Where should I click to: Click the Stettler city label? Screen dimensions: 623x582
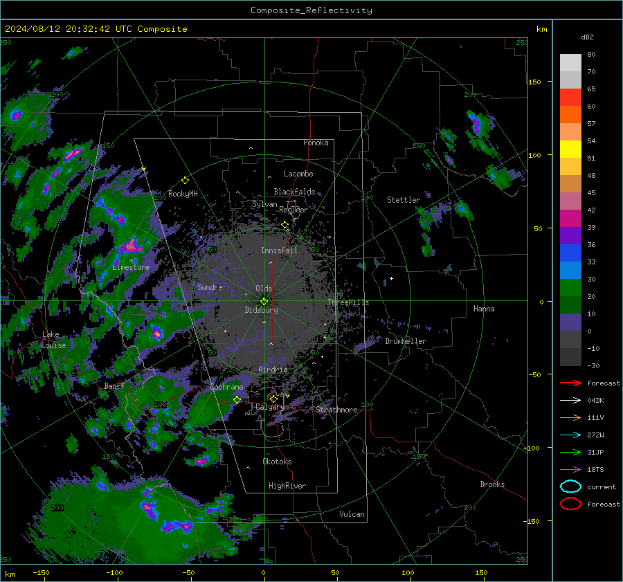(x=404, y=200)
